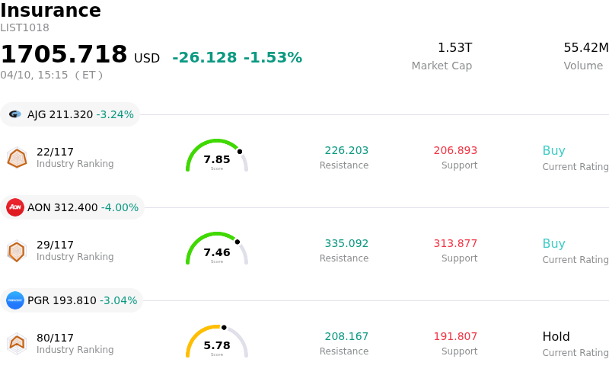Open PGR industry ranking radar icon
The height and width of the screenshot is (372, 609).
click(x=17, y=344)
